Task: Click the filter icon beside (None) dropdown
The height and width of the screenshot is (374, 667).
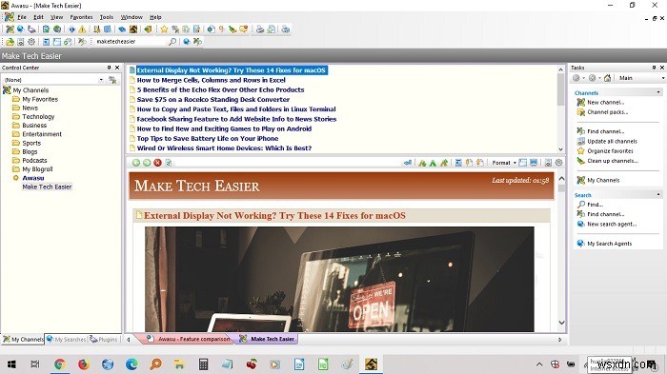Action: pos(112,80)
